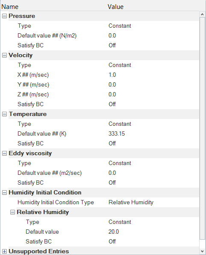Click the vertical scrollbar thumb
This screenshot has width=206, height=255.
click(x=202, y=128)
